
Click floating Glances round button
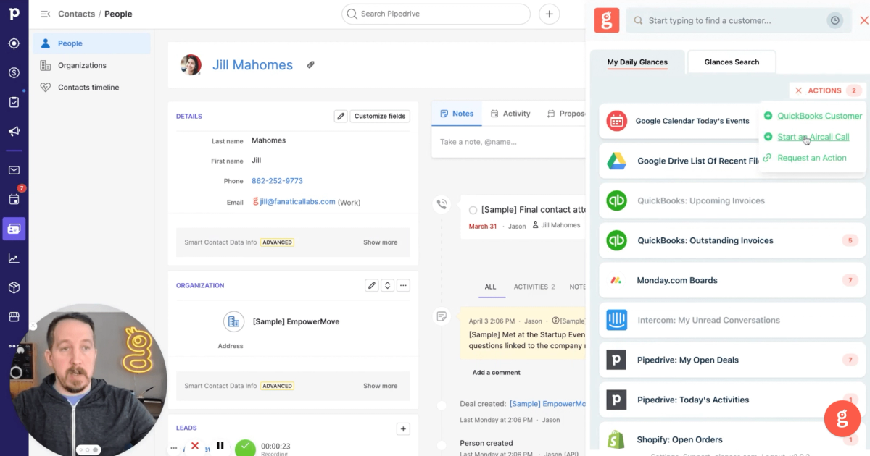click(842, 418)
